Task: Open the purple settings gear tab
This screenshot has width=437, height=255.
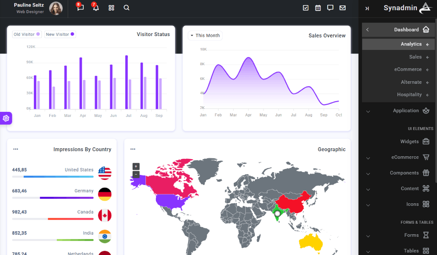Action: click(x=6, y=118)
